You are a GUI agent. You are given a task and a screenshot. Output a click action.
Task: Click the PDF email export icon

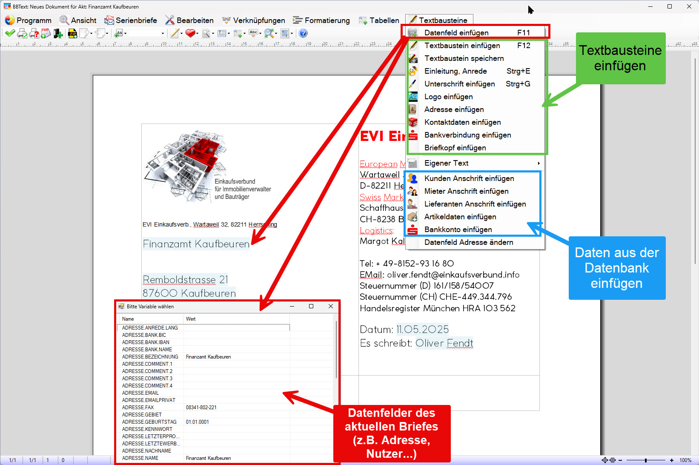[x=46, y=33]
